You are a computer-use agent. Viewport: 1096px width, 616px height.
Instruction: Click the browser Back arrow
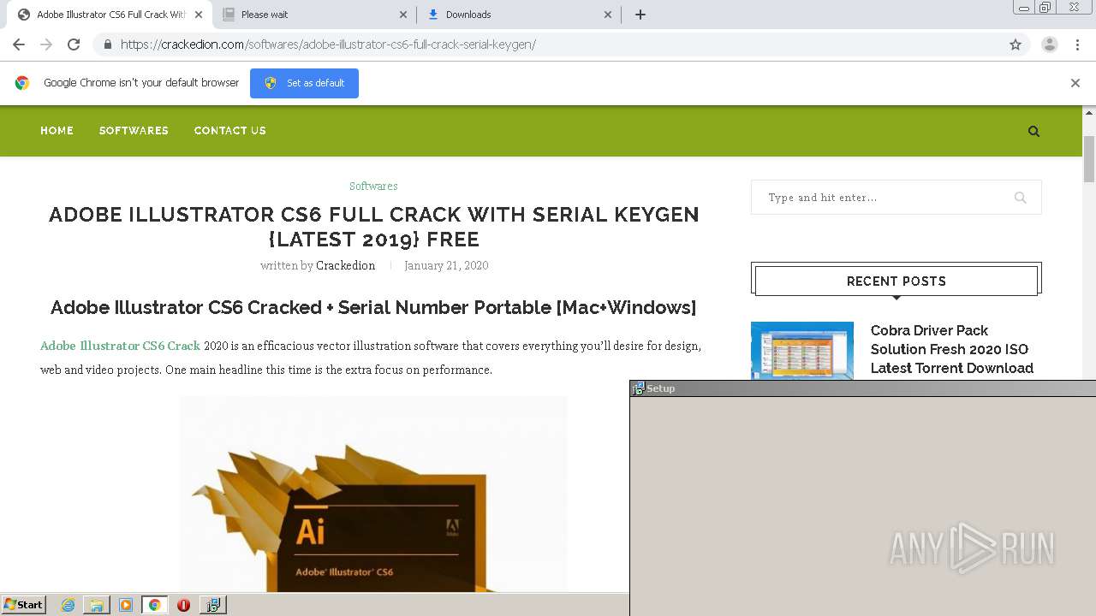(x=19, y=44)
